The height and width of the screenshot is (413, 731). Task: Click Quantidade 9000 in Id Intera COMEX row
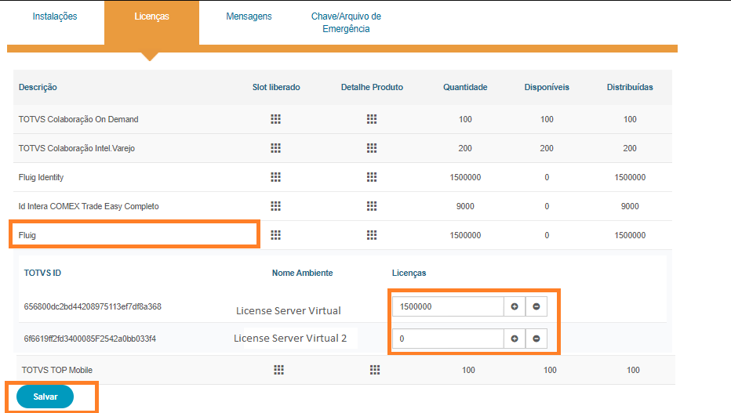465,206
